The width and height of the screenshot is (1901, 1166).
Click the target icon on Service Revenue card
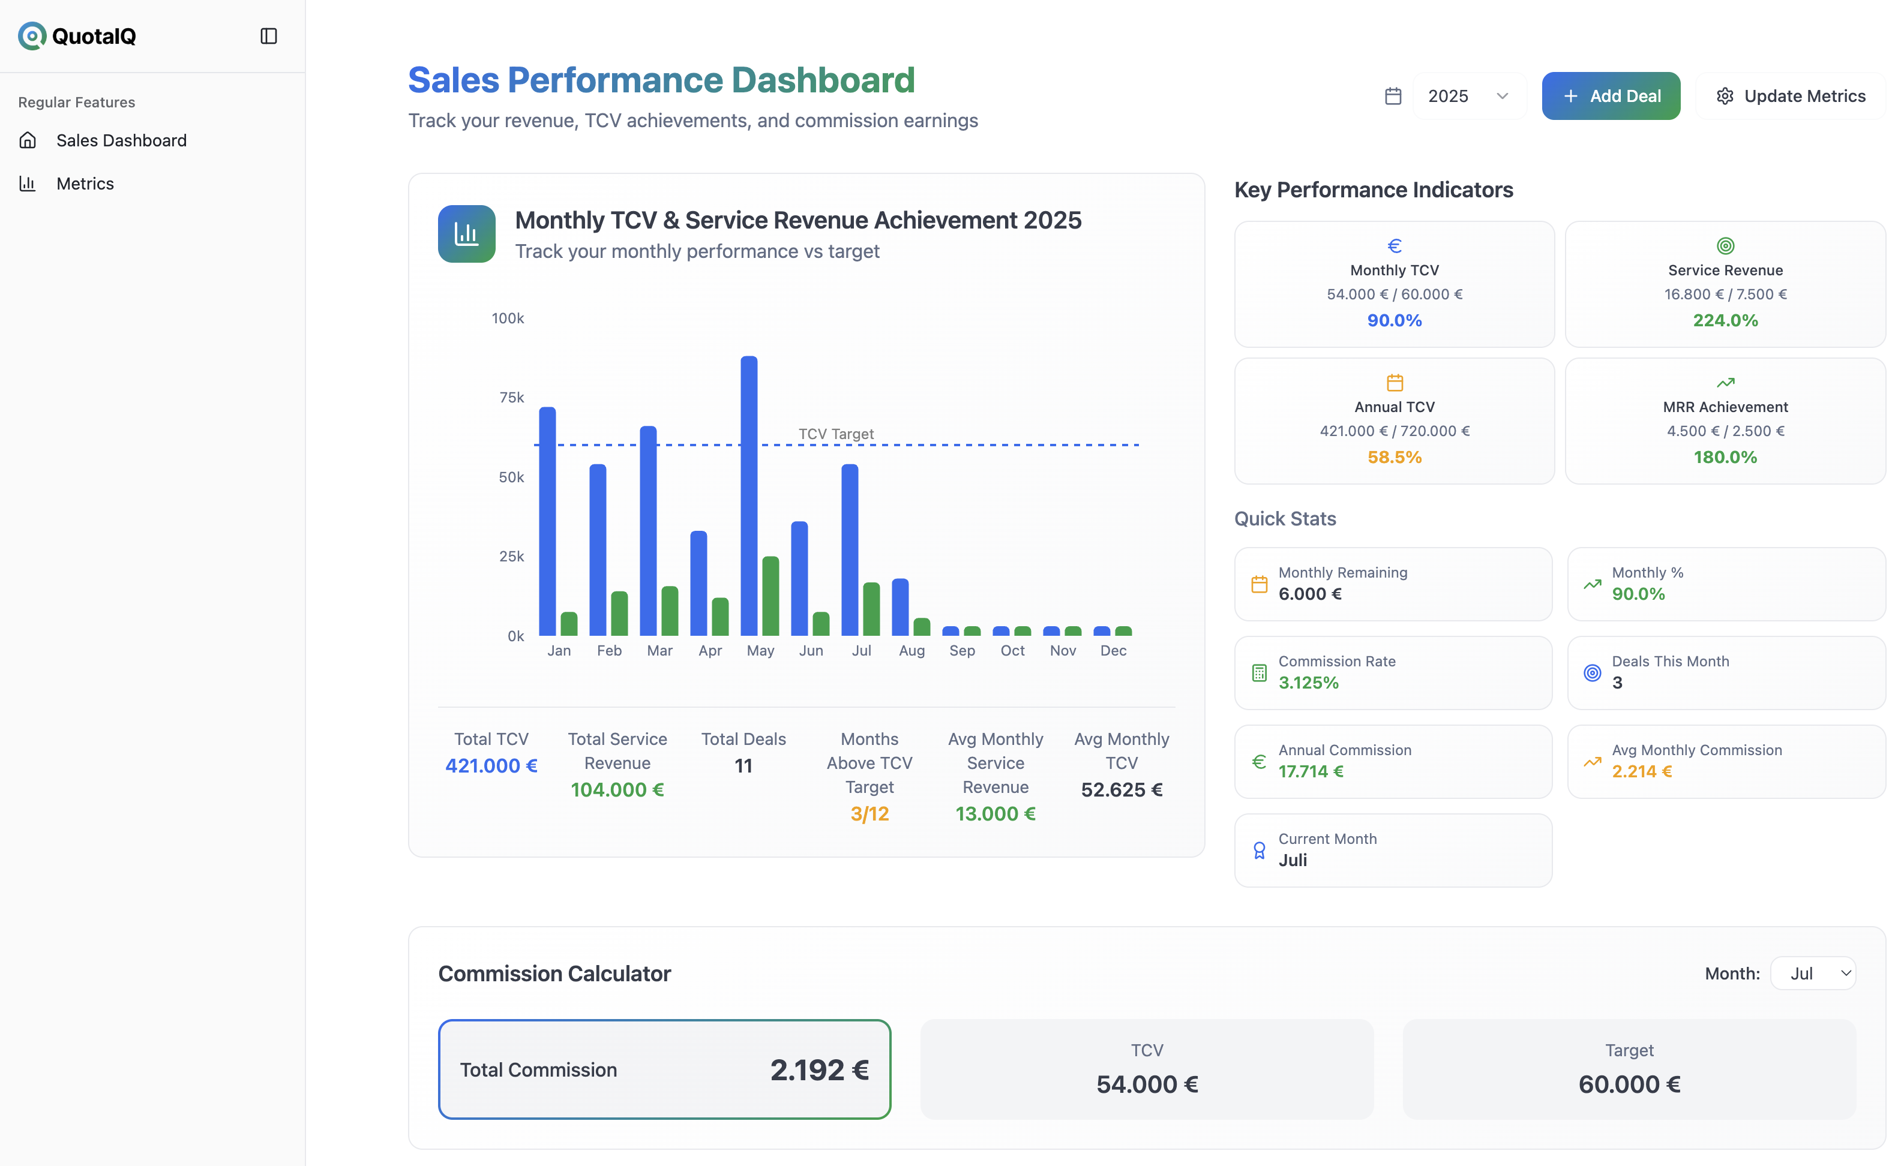[1725, 245]
